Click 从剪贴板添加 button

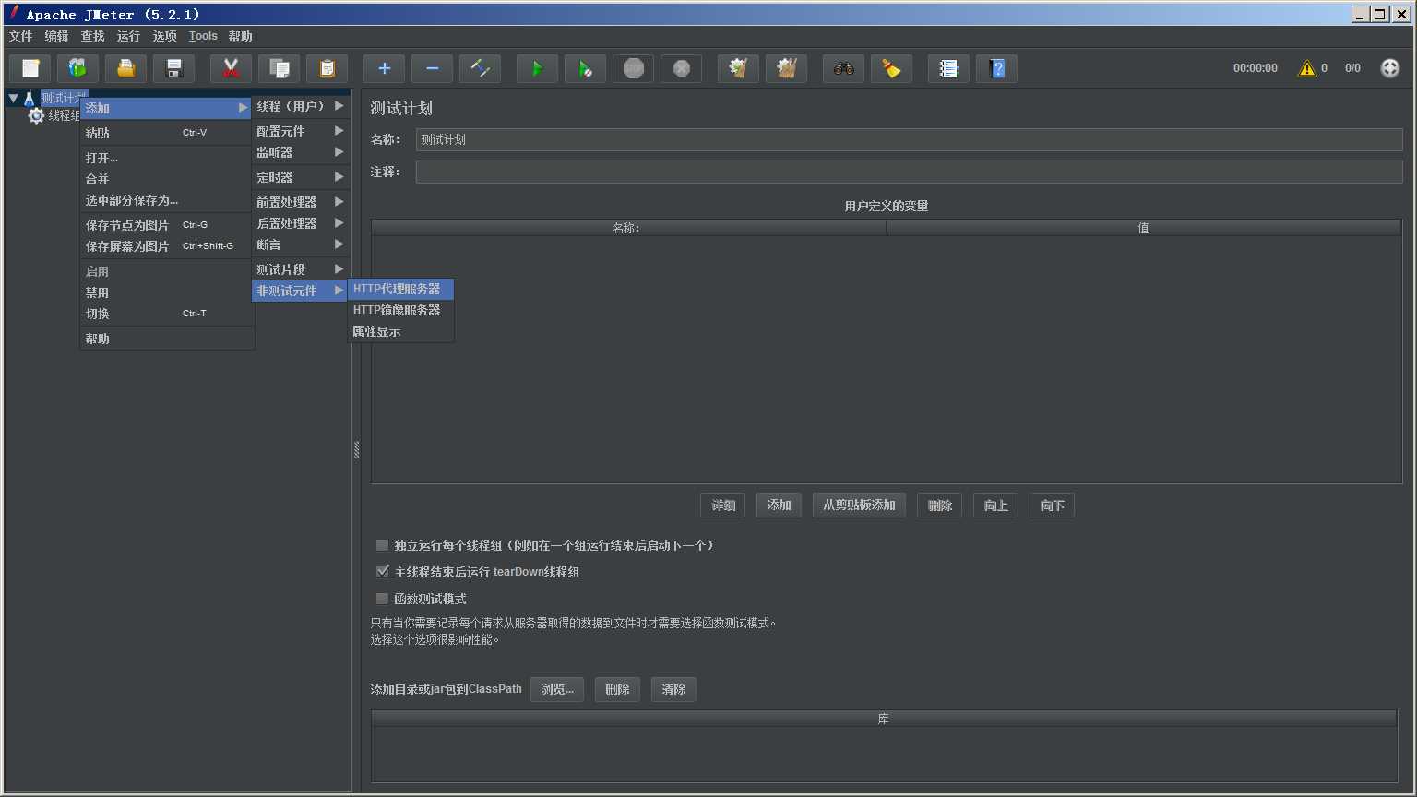(859, 506)
